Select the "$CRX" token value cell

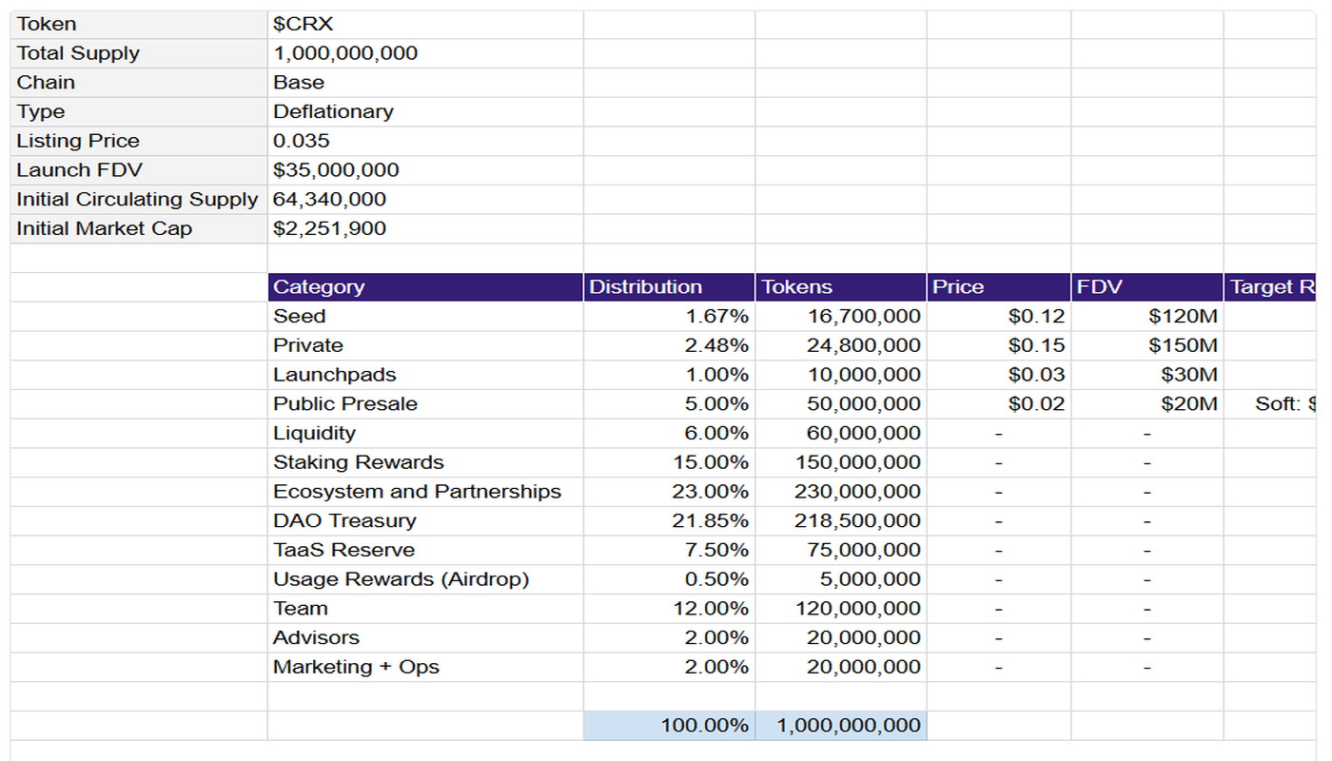(x=425, y=24)
